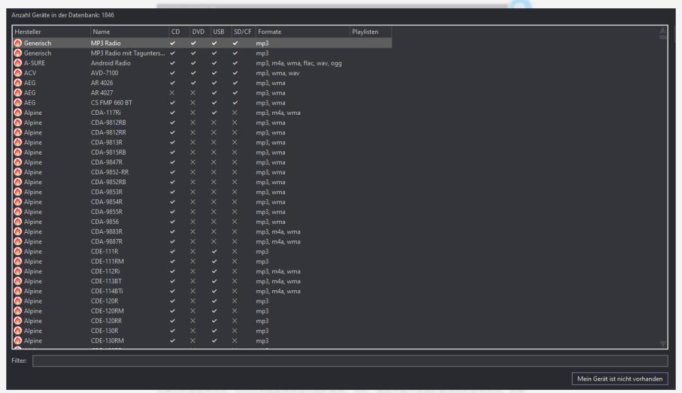682x393 pixels.
Task: Sort by CD column header
Action: (x=179, y=32)
